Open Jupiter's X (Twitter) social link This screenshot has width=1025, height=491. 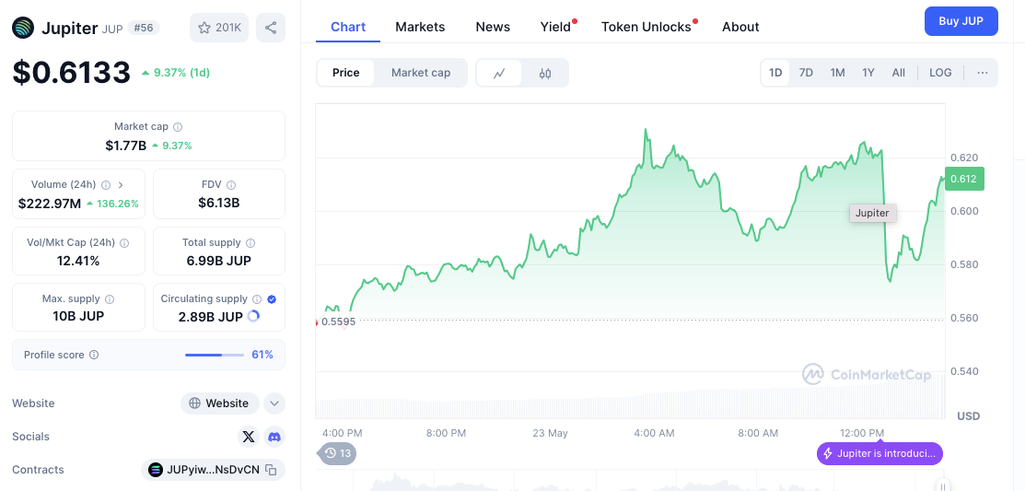coord(248,437)
